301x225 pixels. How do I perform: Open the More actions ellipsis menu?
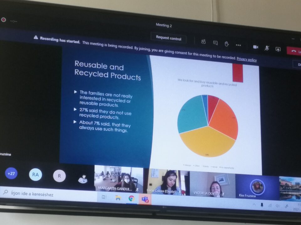coord(238,45)
